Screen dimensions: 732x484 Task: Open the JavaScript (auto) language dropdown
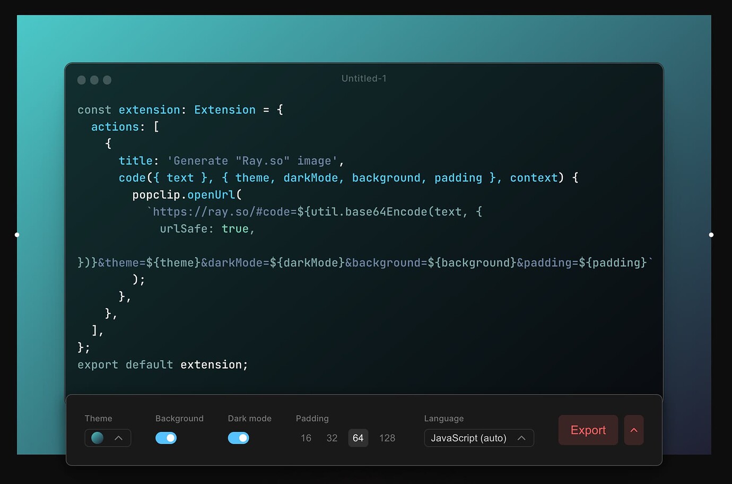(478, 438)
